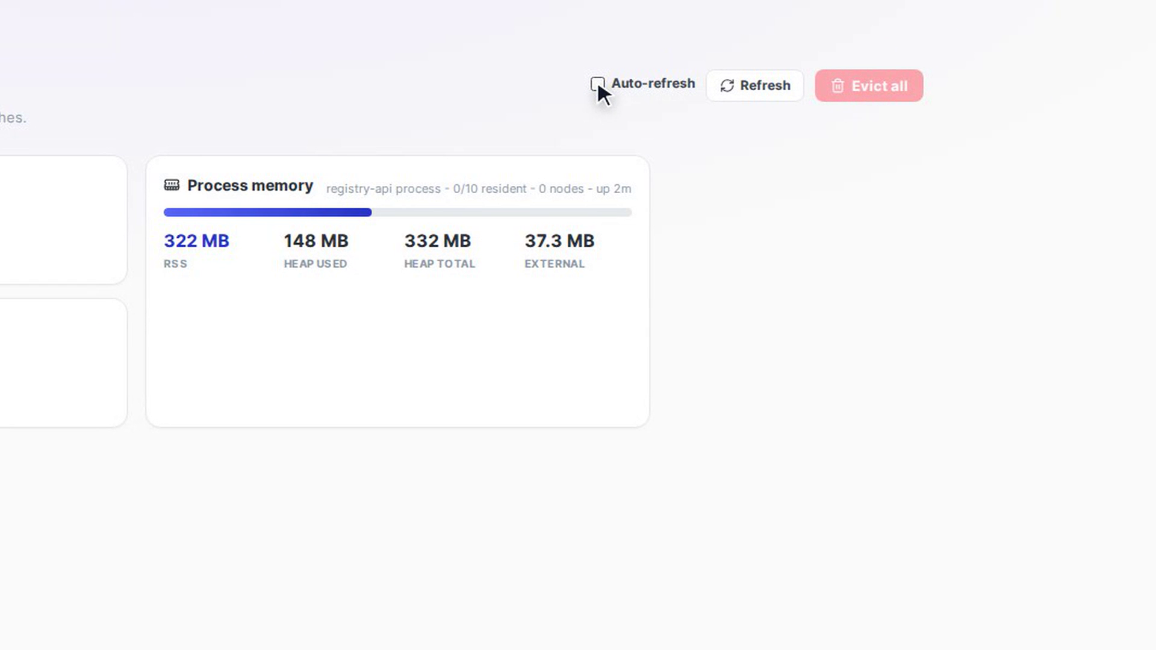Click the HEAP USED caption label
Image resolution: width=1156 pixels, height=650 pixels.
(315, 264)
